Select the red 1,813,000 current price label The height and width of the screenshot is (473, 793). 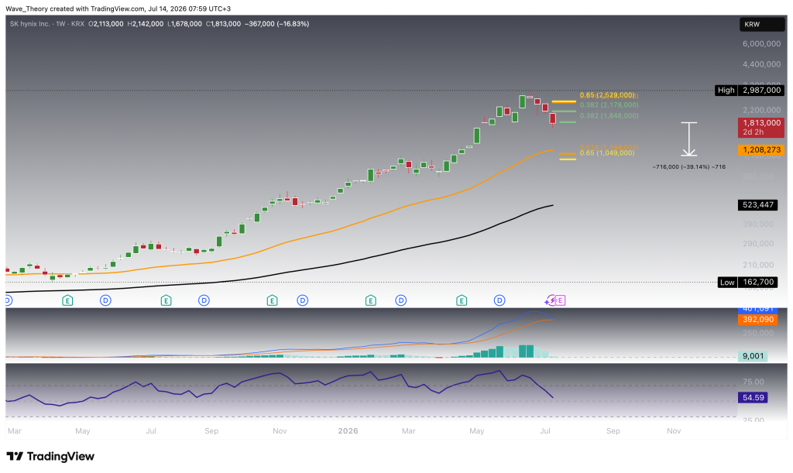[761, 127]
